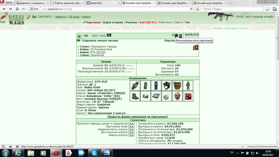
Task: Expand the Протоколы боёв >> link
Action: coord(131,126)
